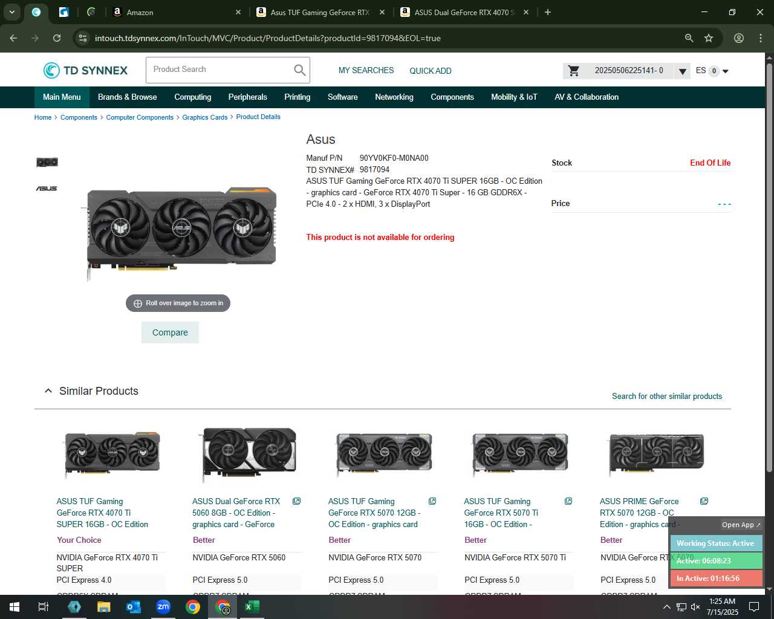
Task: Open Outlook from the taskbar
Action: point(134,607)
